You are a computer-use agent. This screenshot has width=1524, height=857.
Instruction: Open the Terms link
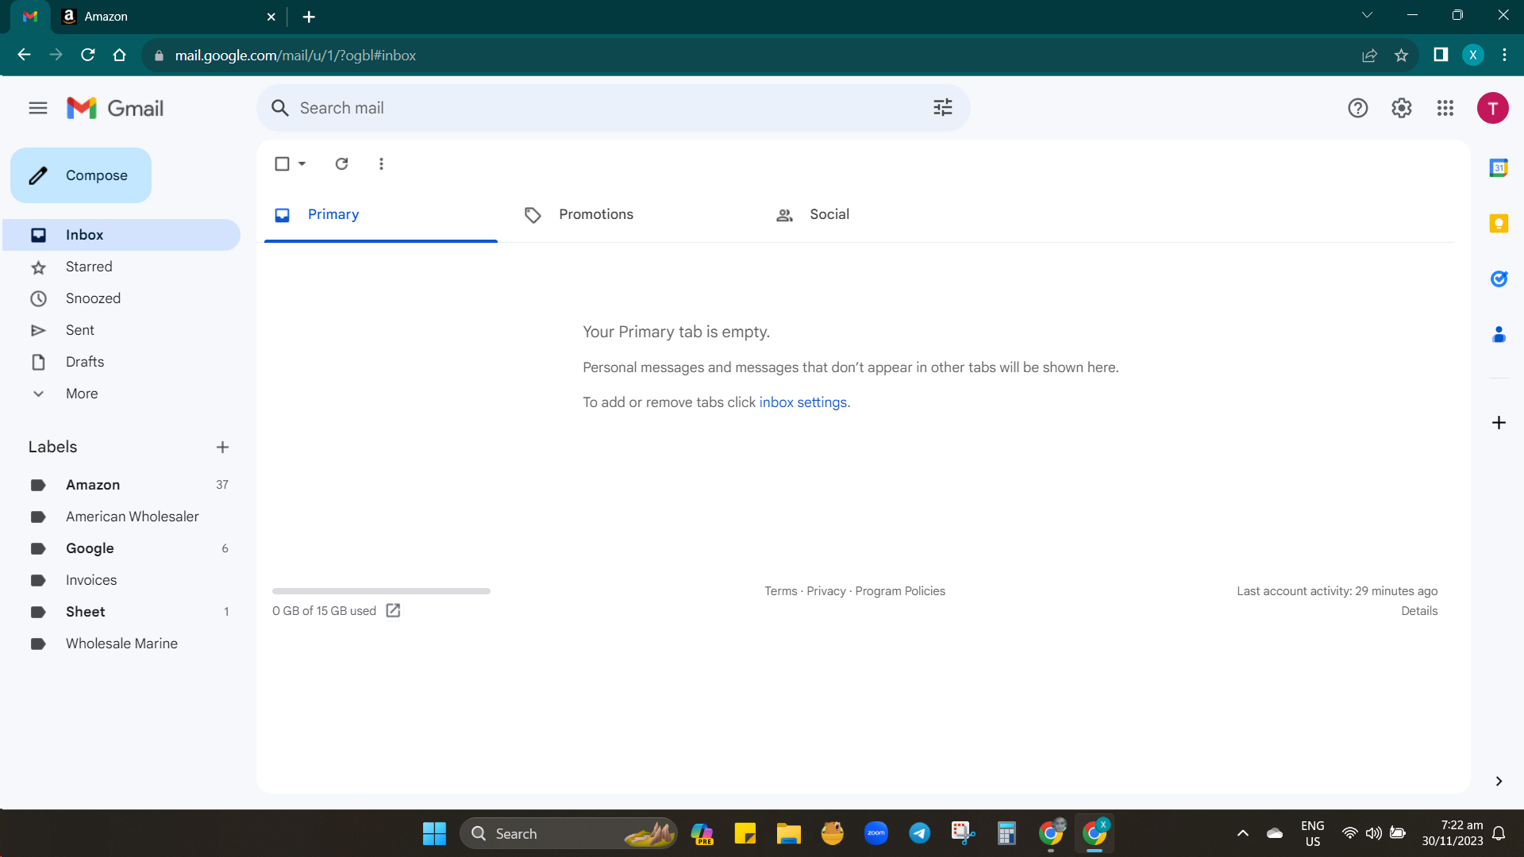point(780,591)
